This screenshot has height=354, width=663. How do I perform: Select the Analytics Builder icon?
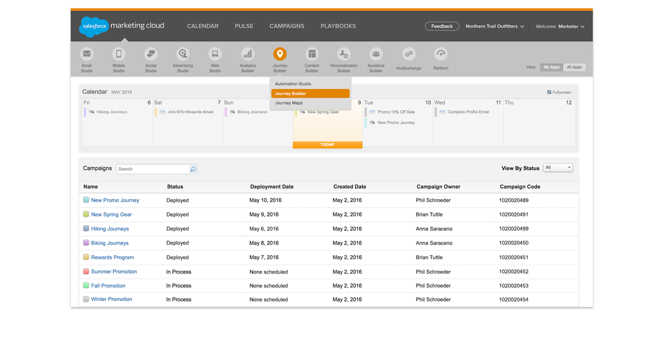pos(248,54)
